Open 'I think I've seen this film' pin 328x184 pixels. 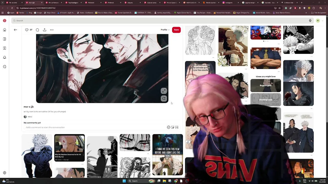coord(168,155)
